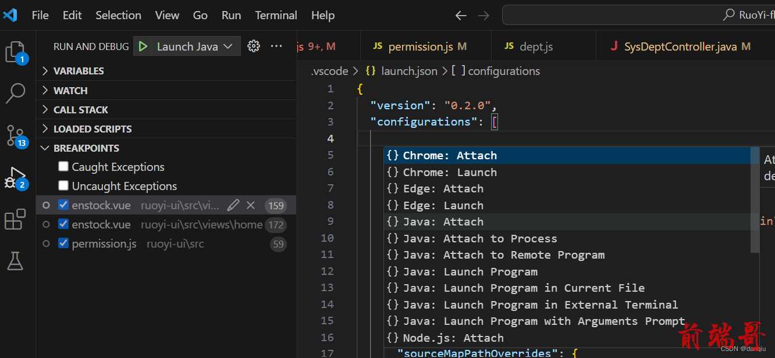This screenshot has width=775, height=358.
Task: Open Run and Debug more actions ellipsis
Action: click(x=276, y=46)
